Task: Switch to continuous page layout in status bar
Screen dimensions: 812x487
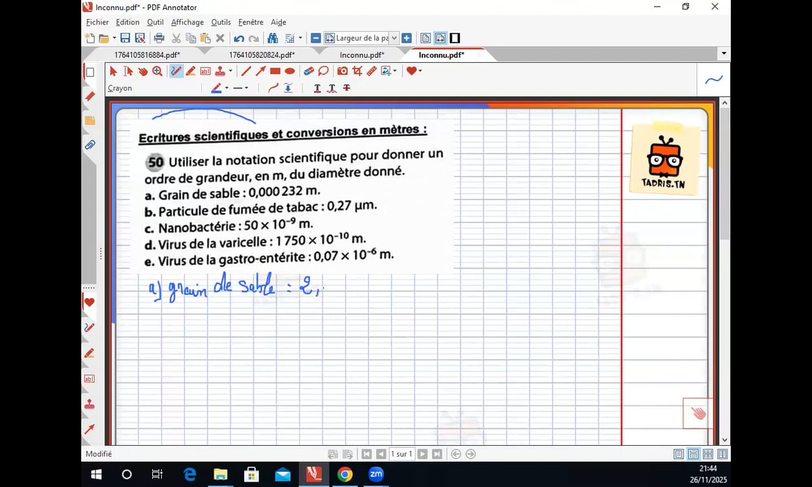Action: (x=693, y=455)
